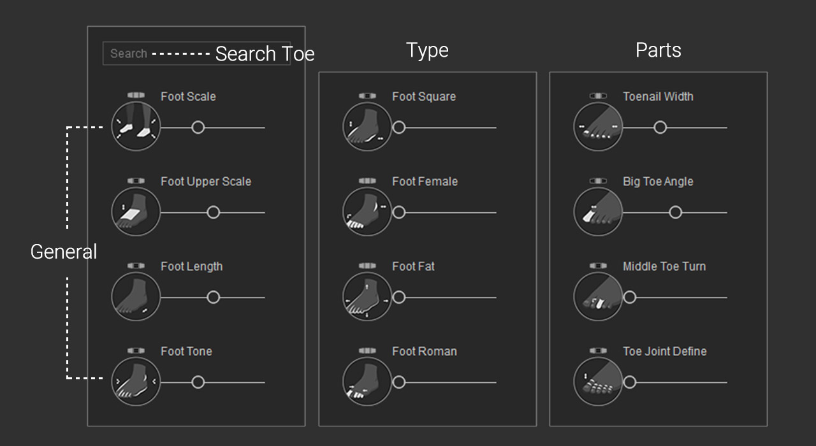Select the Foot Upper Scale icon
The width and height of the screenshot is (816, 446).
(136, 212)
